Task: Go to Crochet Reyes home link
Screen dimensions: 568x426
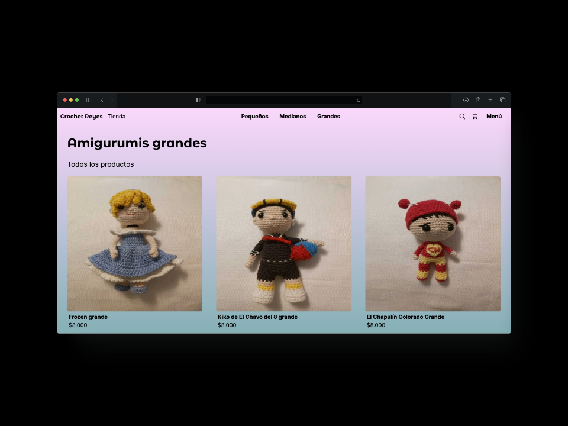Action: (x=82, y=117)
